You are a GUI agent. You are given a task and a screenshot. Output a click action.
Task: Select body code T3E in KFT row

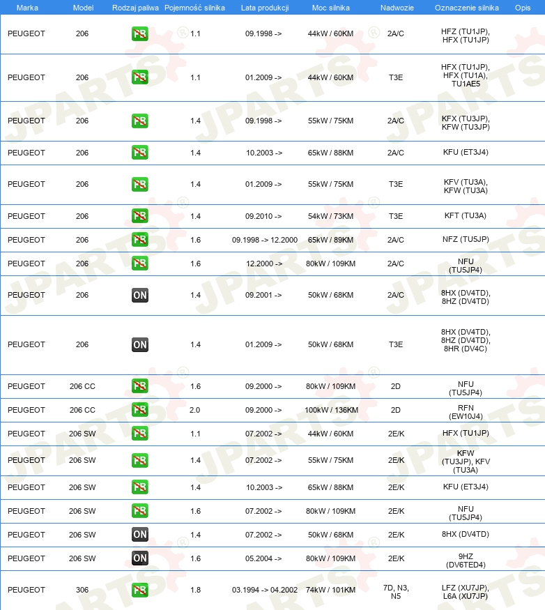[396, 216]
